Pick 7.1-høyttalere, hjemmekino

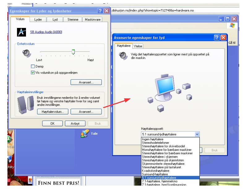coord(170,181)
